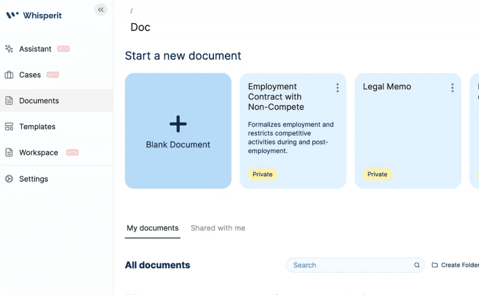
Task: Click the Private badge on Legal Memo
Action: [377, 174]
